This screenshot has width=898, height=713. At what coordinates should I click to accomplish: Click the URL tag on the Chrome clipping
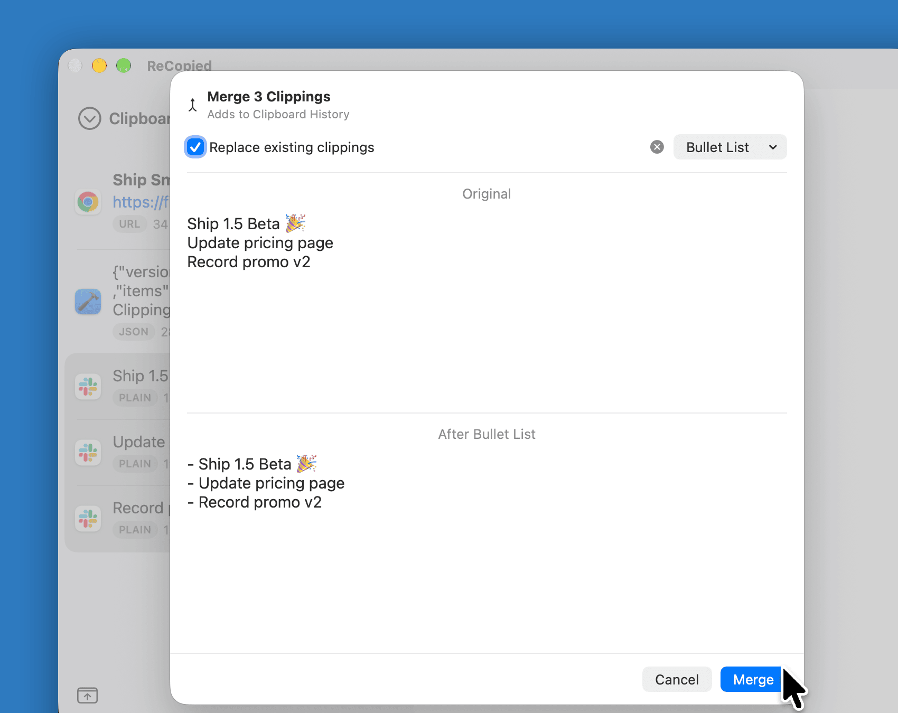coord(129,224)
